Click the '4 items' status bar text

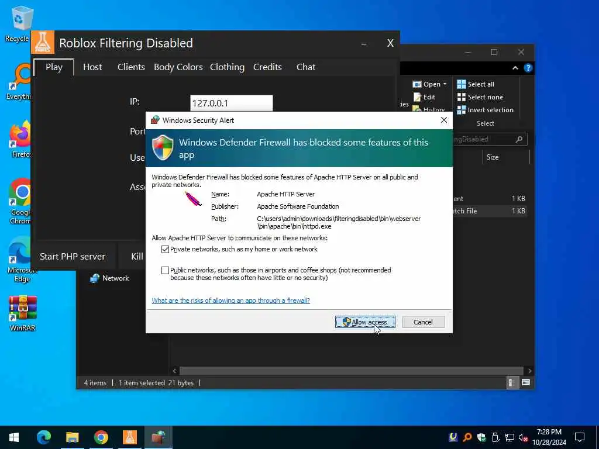tap(95, 383)
